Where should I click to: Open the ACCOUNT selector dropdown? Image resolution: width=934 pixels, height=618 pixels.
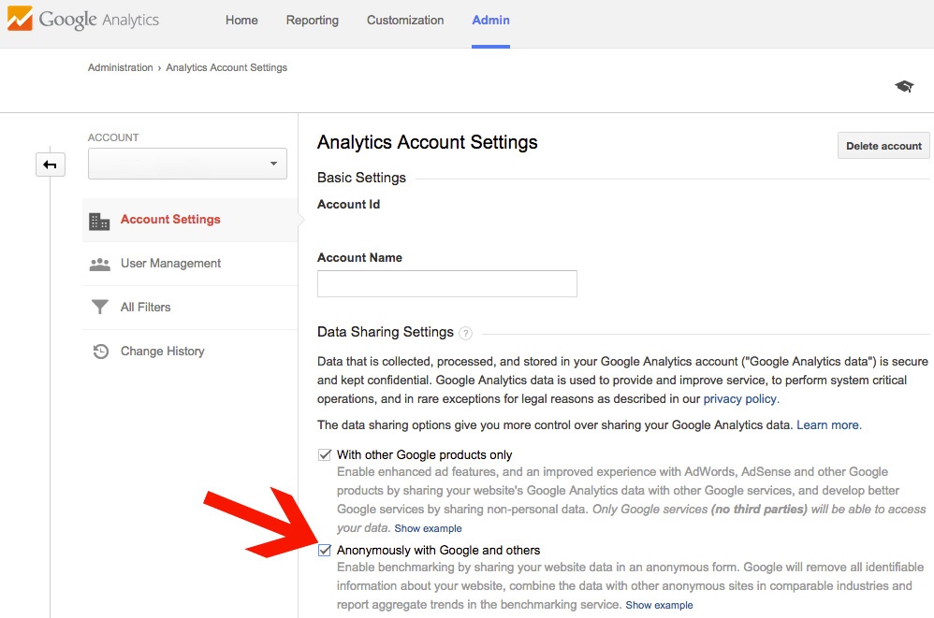pos(187,163)
